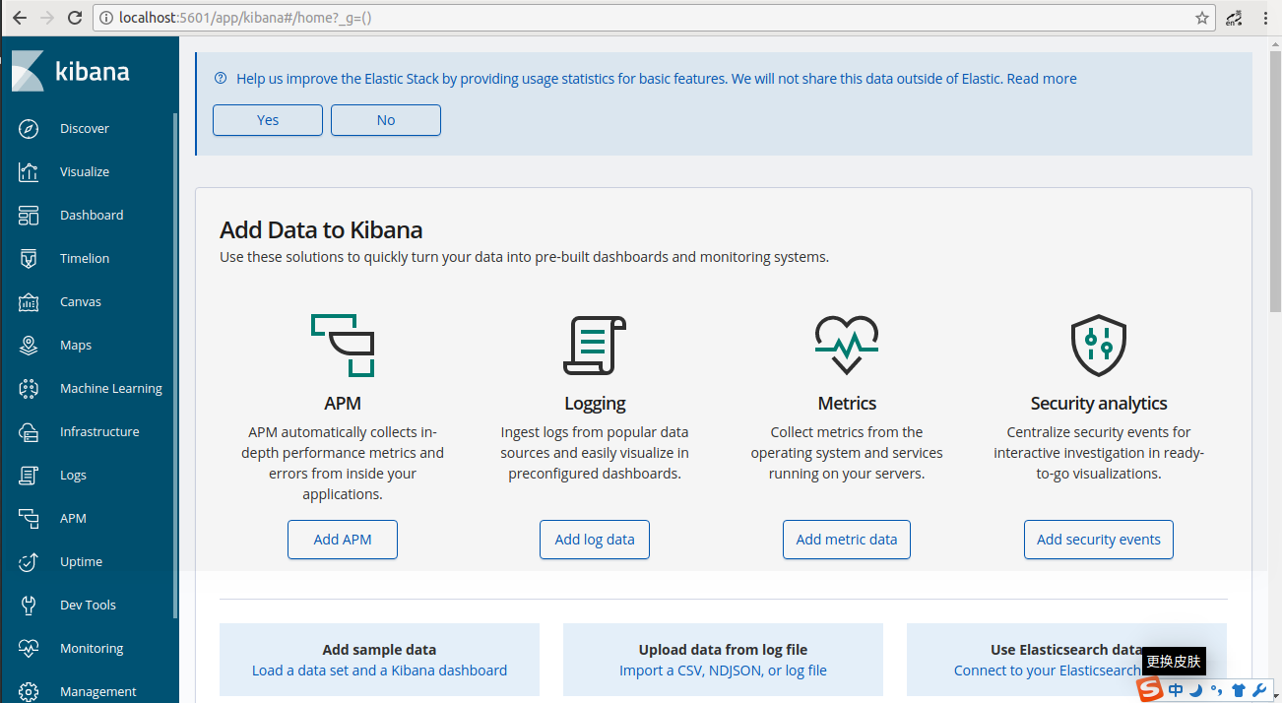Click the Logging heading text

(x=595, y=404)
